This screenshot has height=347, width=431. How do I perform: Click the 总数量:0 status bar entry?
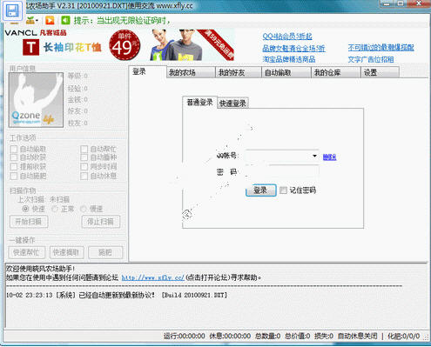pyautogui.click(x=267, y=336)
